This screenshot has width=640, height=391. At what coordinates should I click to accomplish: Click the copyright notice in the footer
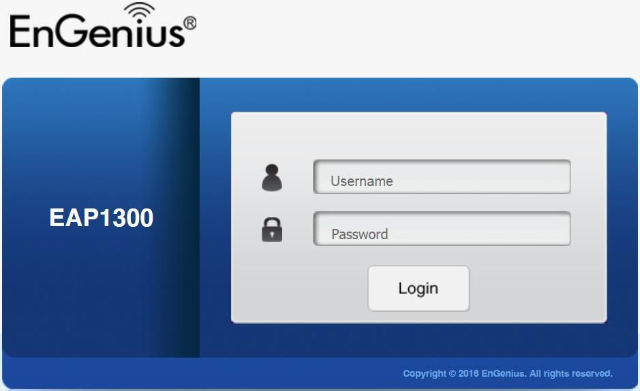click(x=508, y=373)
